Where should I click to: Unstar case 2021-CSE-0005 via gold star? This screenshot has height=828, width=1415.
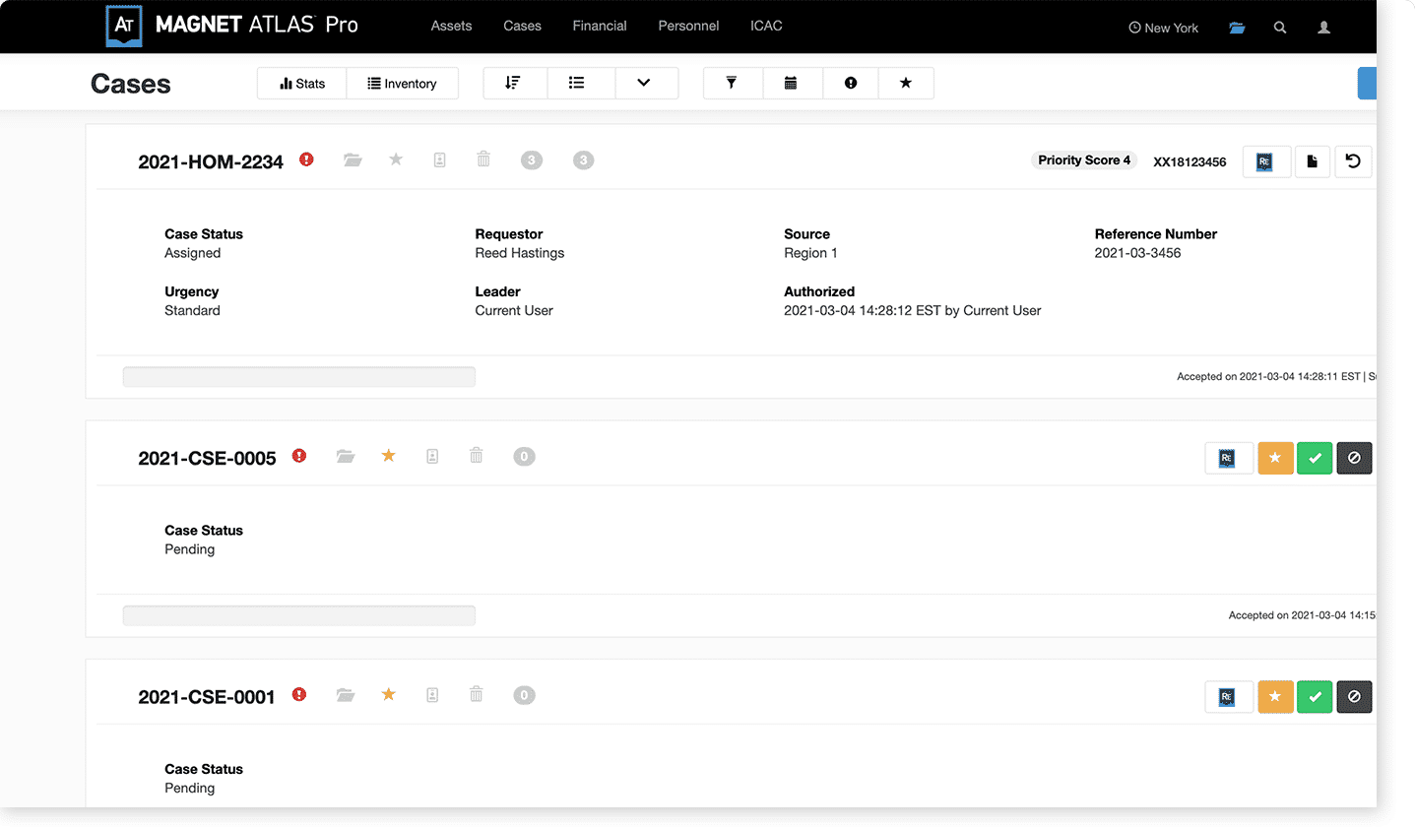pos(389,455)
